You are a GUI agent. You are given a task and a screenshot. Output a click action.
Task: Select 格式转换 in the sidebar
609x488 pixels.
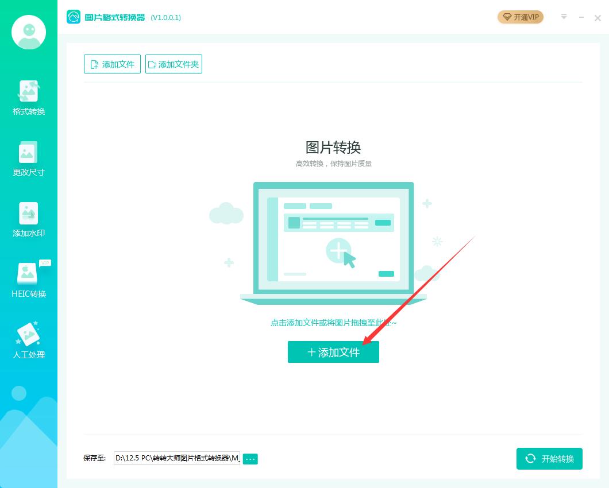click(29, 98)
